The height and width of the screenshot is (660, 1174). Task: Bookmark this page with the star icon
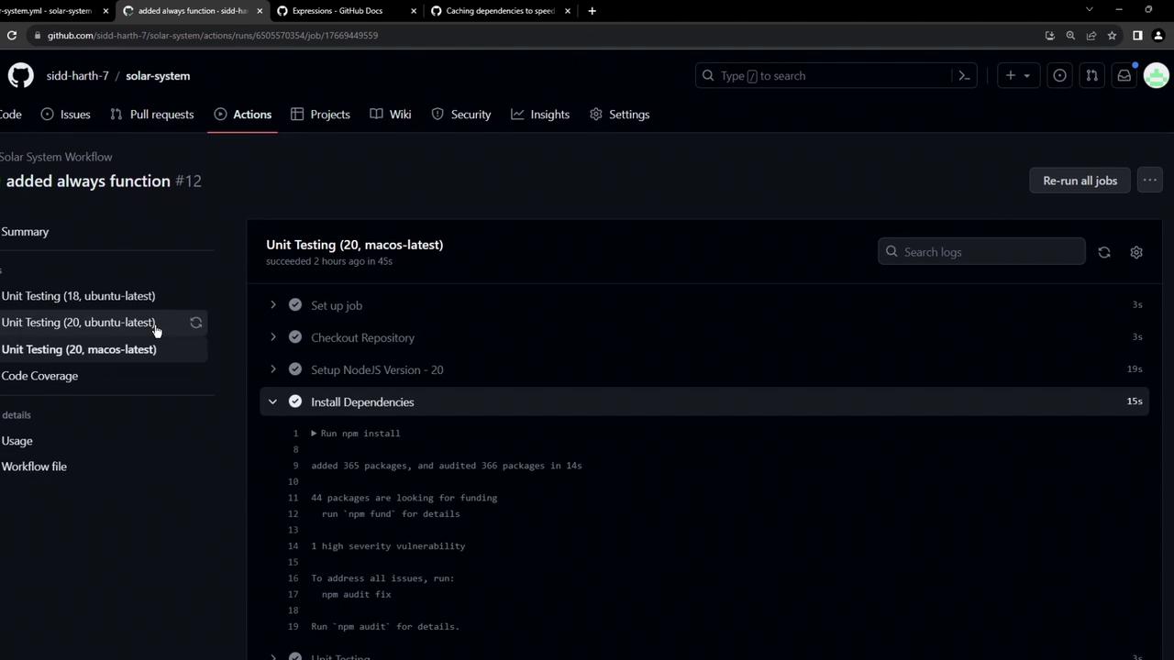[1112, 35]
